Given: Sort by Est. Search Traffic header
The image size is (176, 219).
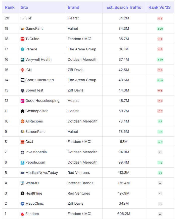Looking at the screenshot, I should click(x=124, y=7).
